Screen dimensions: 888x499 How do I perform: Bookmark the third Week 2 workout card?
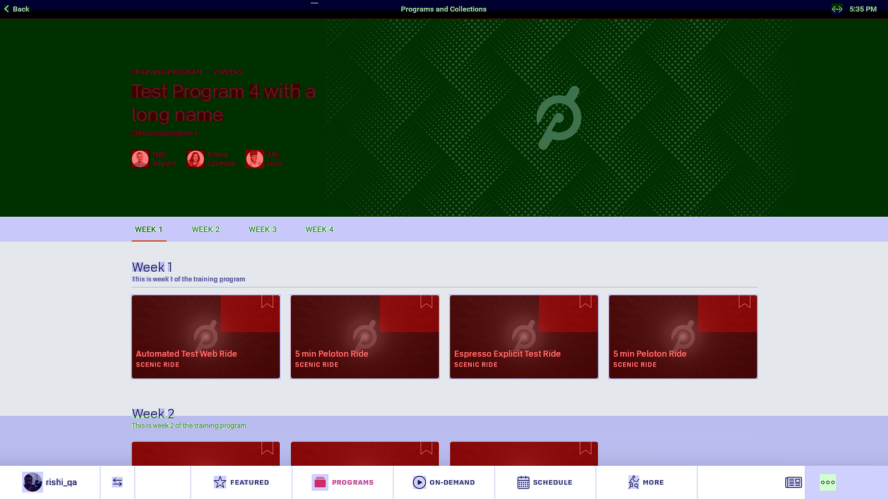(x=585, y=448)
